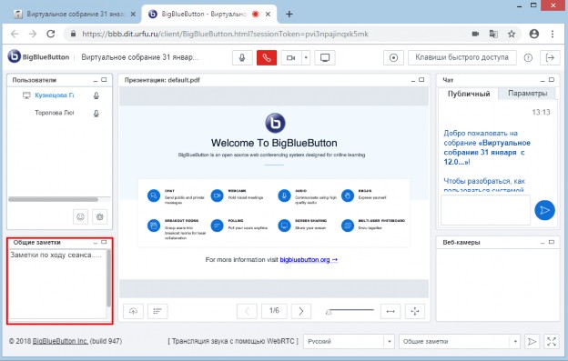
Task: Minimize the Веб-камеры panel
Action: (543, 243)
